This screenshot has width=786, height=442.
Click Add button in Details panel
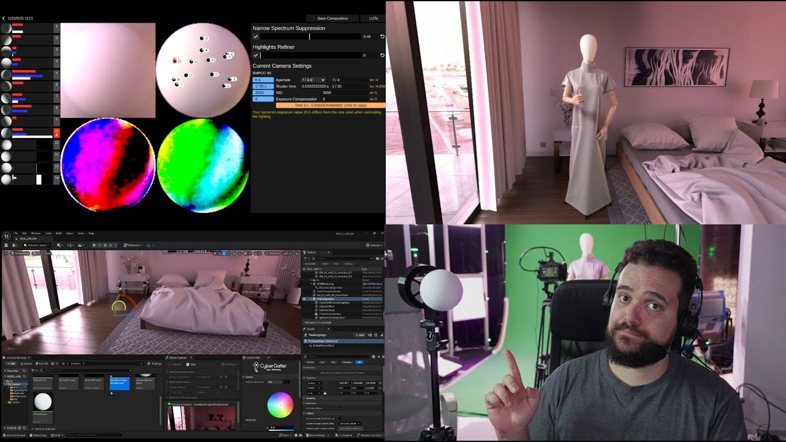click(x=360, y=335)
